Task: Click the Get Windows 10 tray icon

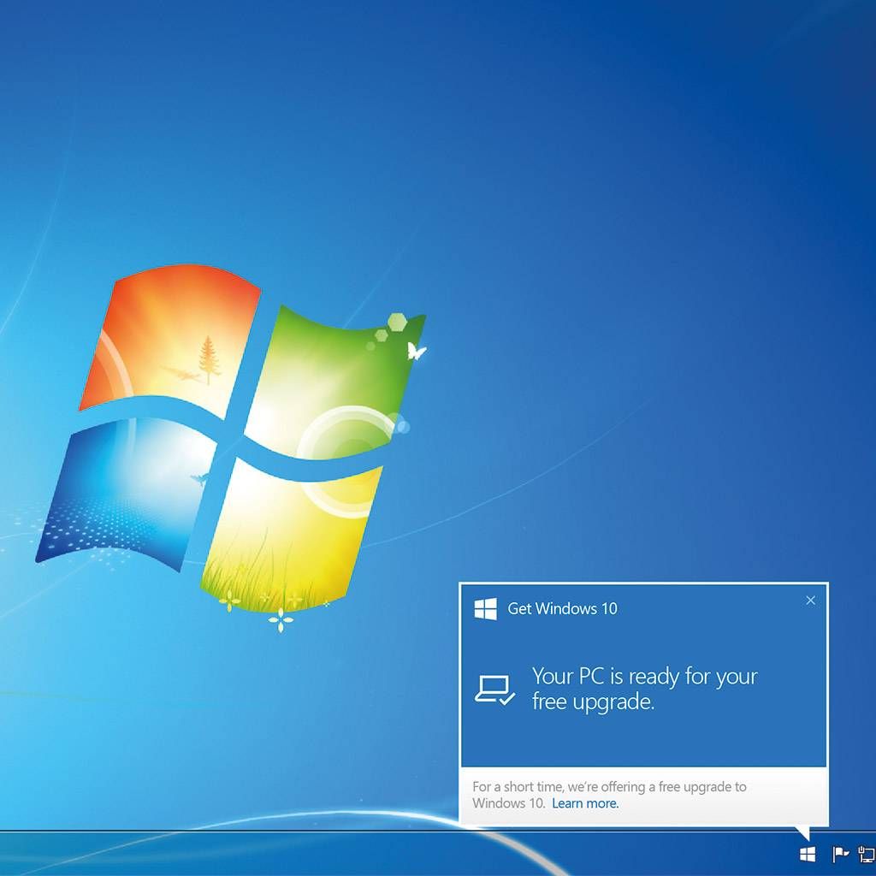Action: pyautogui.click(x=807, y=854)
